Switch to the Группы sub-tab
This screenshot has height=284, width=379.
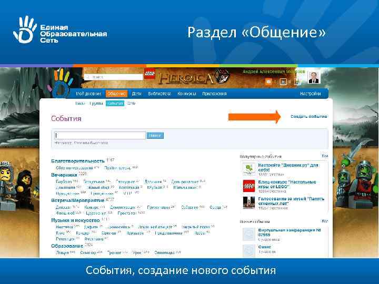[96, 104]
